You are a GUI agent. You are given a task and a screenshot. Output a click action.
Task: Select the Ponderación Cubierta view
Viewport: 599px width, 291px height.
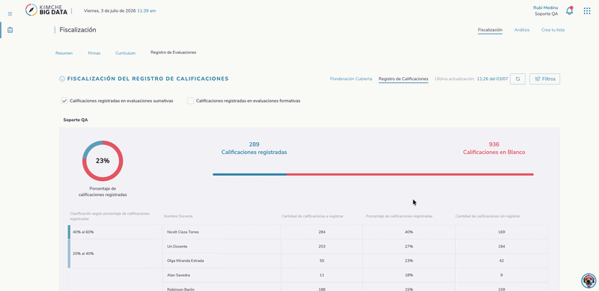351,79
